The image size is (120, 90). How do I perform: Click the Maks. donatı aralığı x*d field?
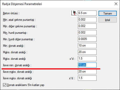(x=87, y=58)
